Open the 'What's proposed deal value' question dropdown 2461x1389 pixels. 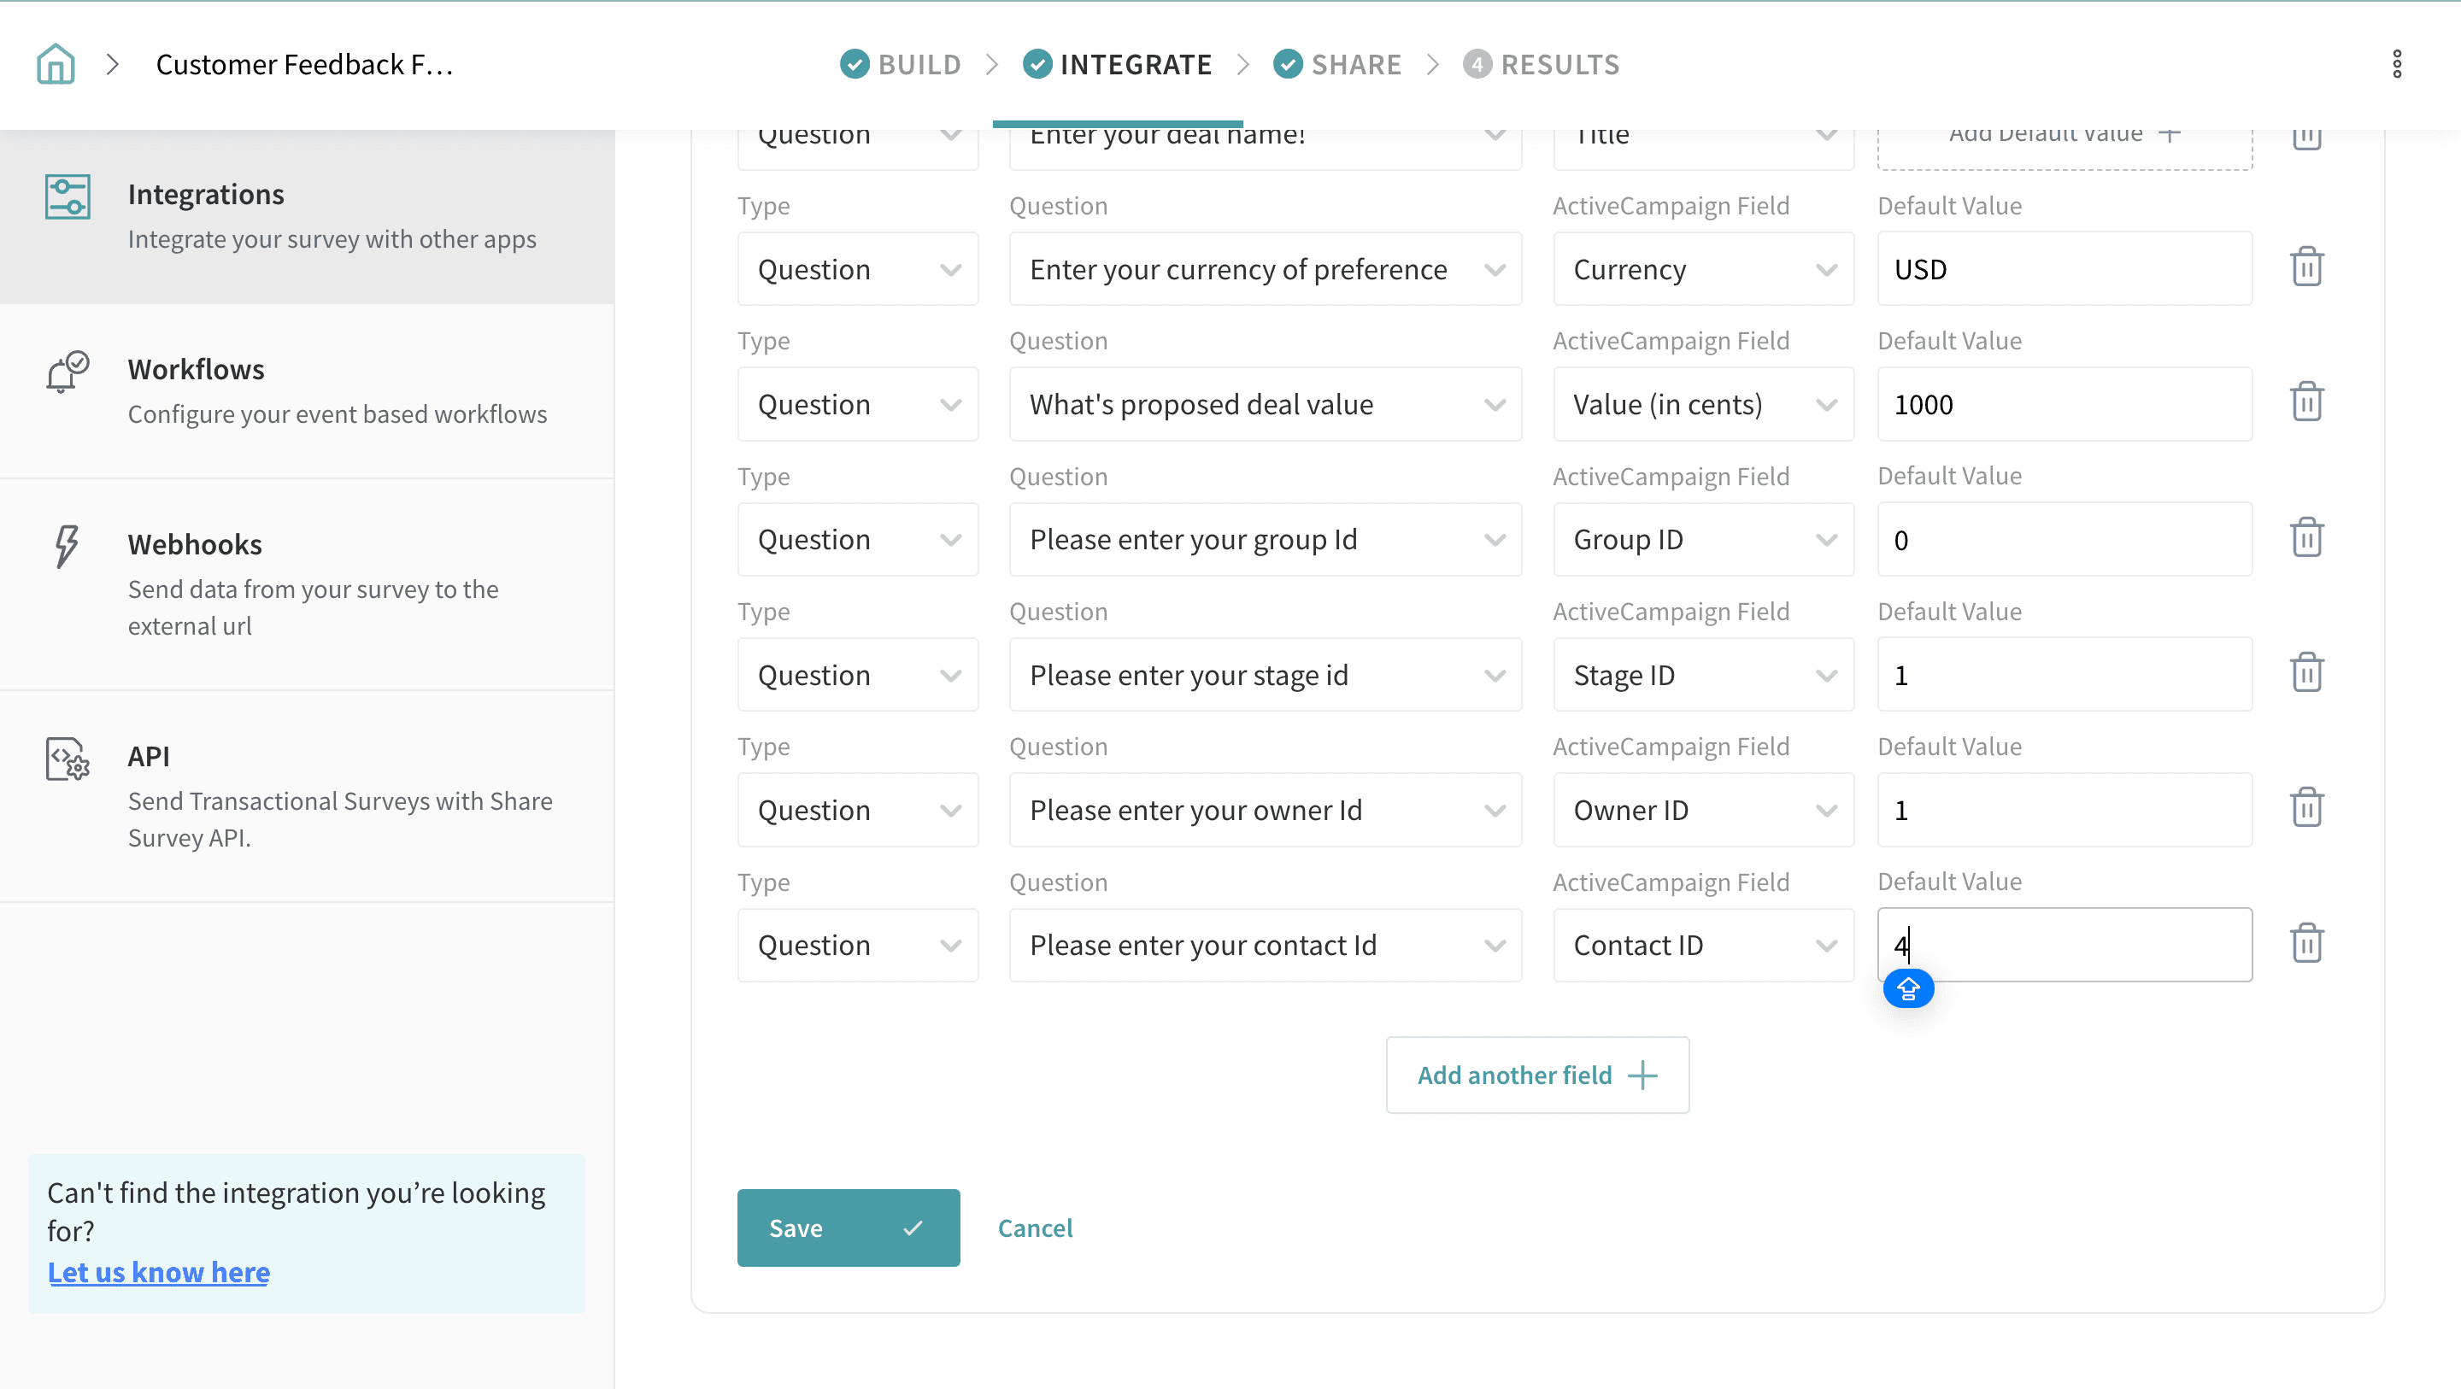pos(1265,404)
